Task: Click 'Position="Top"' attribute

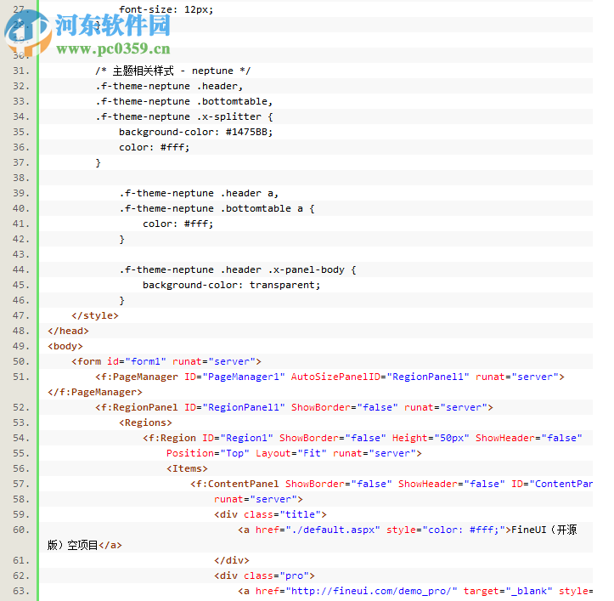Action: tap(208, 453)
